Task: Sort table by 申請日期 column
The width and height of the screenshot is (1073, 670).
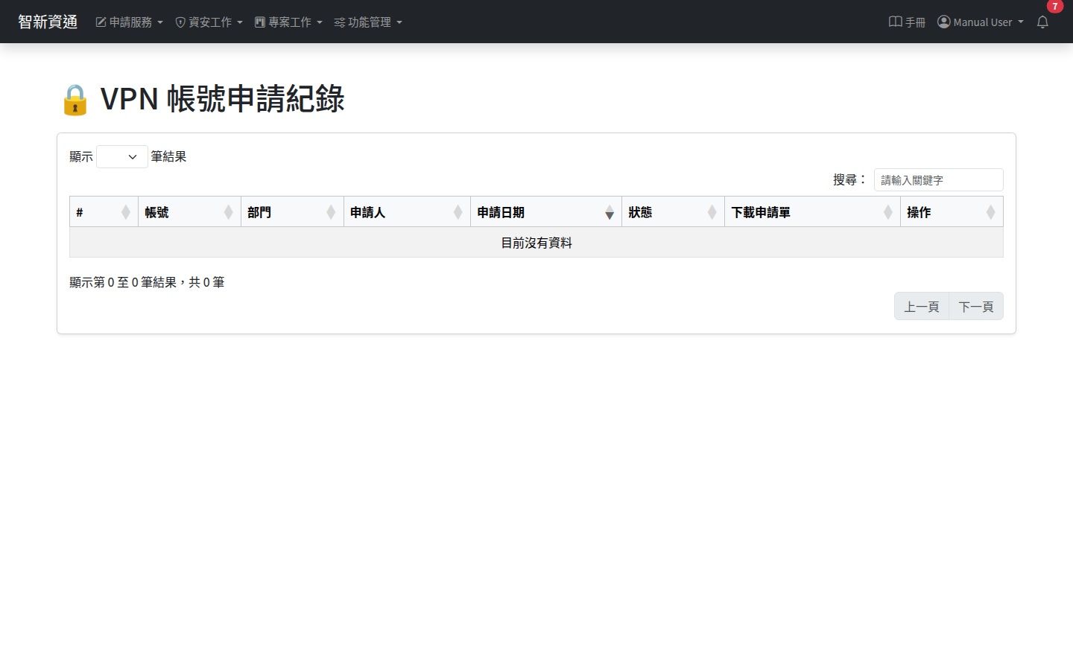Action: (x=546, y=212)
